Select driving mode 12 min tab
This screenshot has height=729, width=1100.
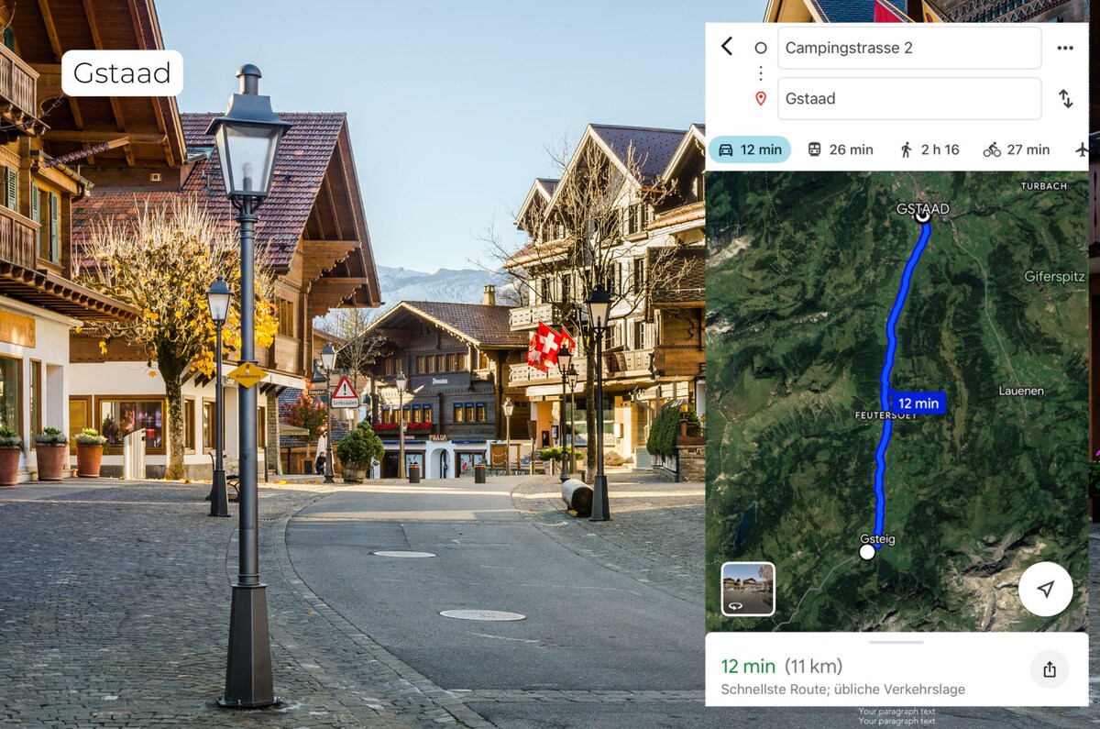point(750,149)
